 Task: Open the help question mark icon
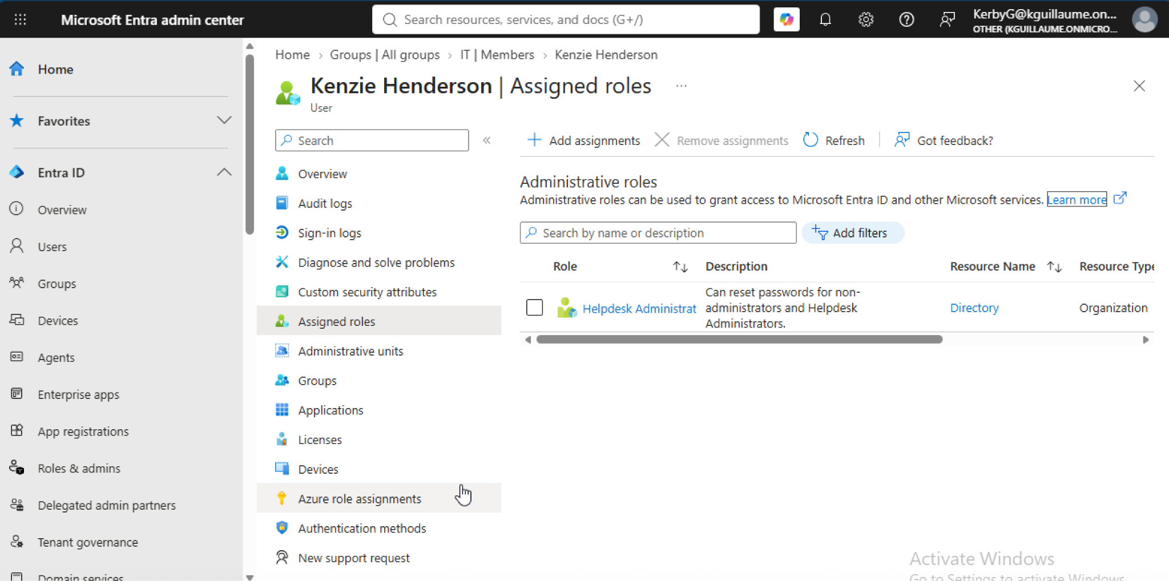coord(906,20)
